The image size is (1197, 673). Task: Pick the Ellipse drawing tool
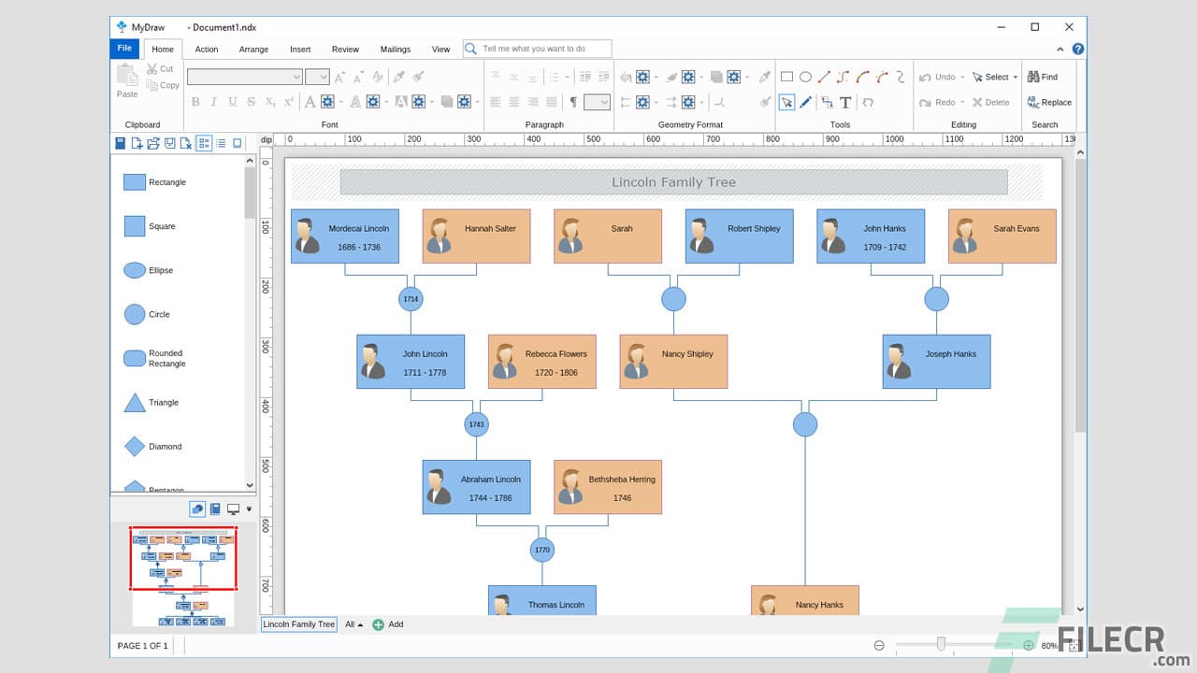(x=805, y=76)
